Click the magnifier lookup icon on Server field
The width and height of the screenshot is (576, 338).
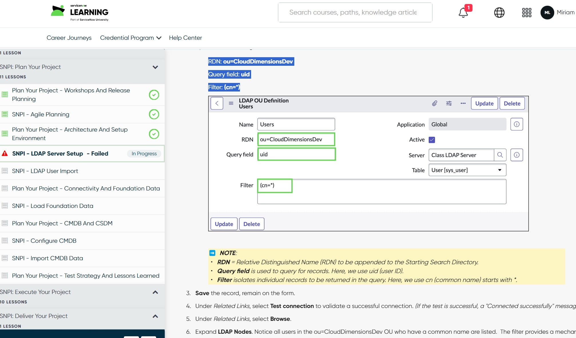point(500,155)
